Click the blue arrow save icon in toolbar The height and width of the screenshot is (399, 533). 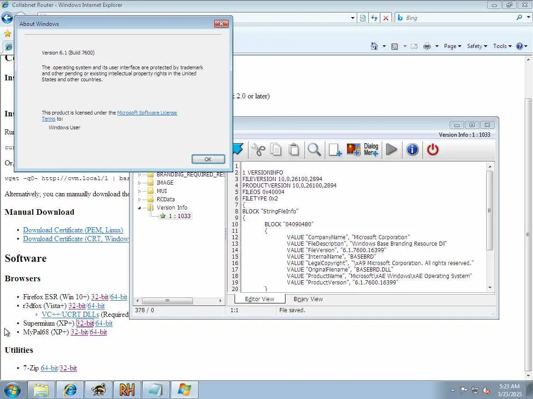238,149
